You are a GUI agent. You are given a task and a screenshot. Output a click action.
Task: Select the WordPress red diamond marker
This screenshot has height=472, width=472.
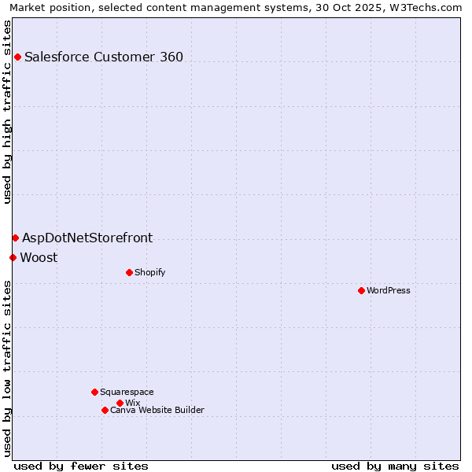pos(361,290)
